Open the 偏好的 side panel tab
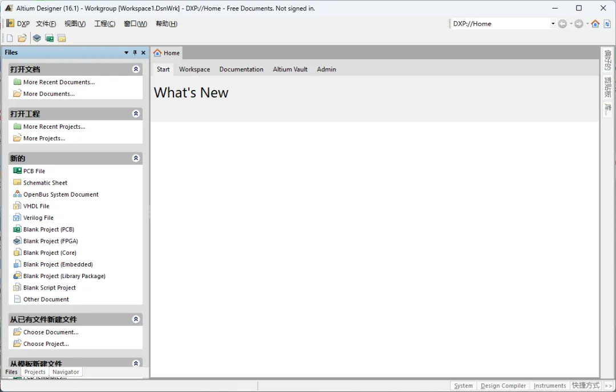The width and height of the screenshot is (616, 392). click(607, 60)
